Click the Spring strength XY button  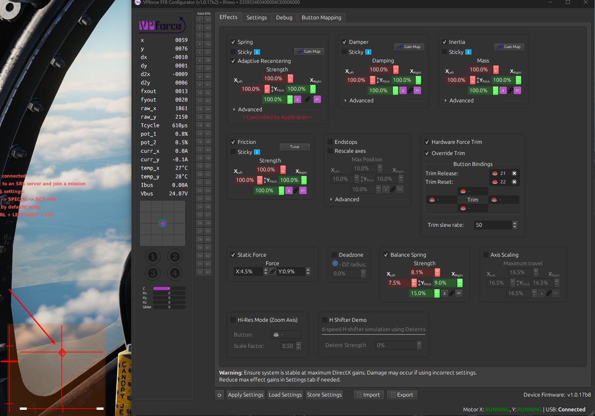click(x=317, y=100)
